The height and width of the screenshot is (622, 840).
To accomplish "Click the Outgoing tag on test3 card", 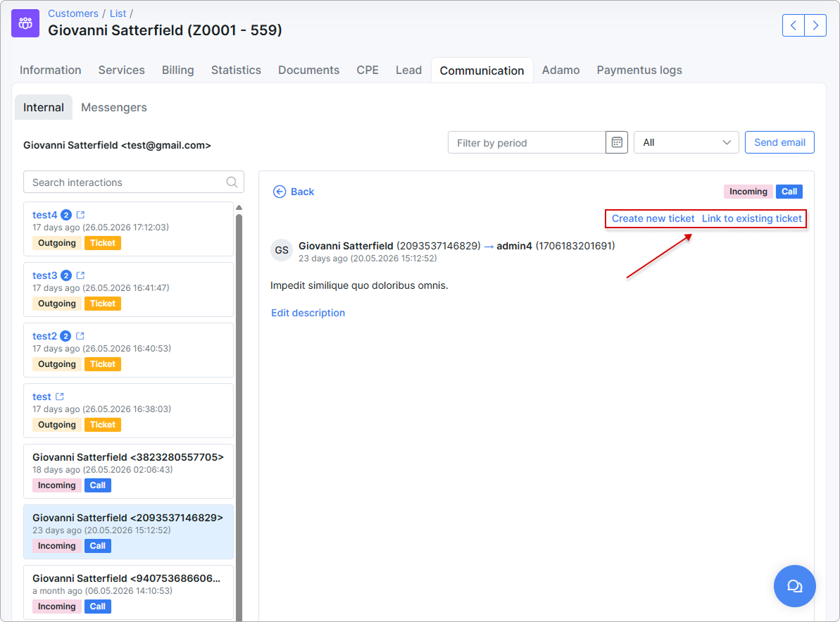I will coord(57,304).
